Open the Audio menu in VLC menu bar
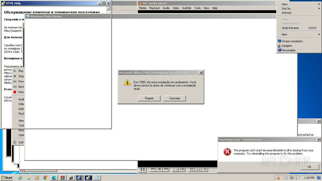This screenshot has height=181, width=322. click(x=166, y=8)
